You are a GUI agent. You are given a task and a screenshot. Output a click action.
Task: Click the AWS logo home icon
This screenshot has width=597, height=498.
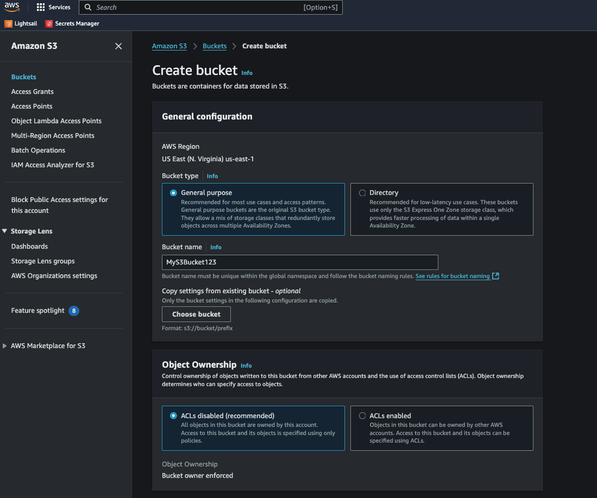tap(12, 7)
